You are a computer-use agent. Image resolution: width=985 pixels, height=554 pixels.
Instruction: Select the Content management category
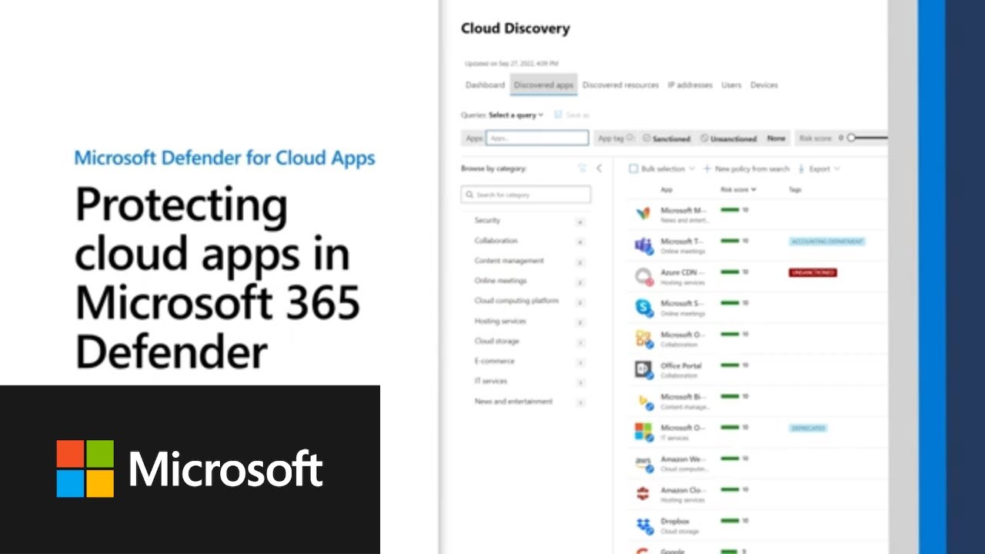click(x=509, y=261)
